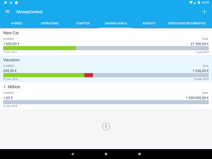Screen dimensions: 212x159
Task: Open the help question mark icon
Action: (106, 126)
